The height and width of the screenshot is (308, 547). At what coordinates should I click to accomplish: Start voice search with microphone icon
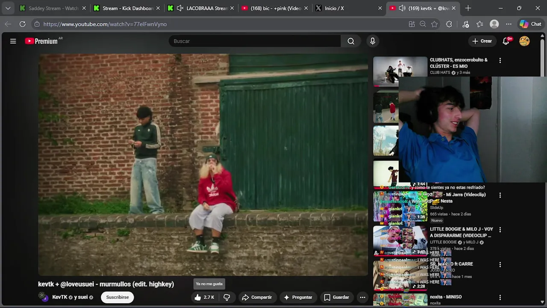(373, 41)
